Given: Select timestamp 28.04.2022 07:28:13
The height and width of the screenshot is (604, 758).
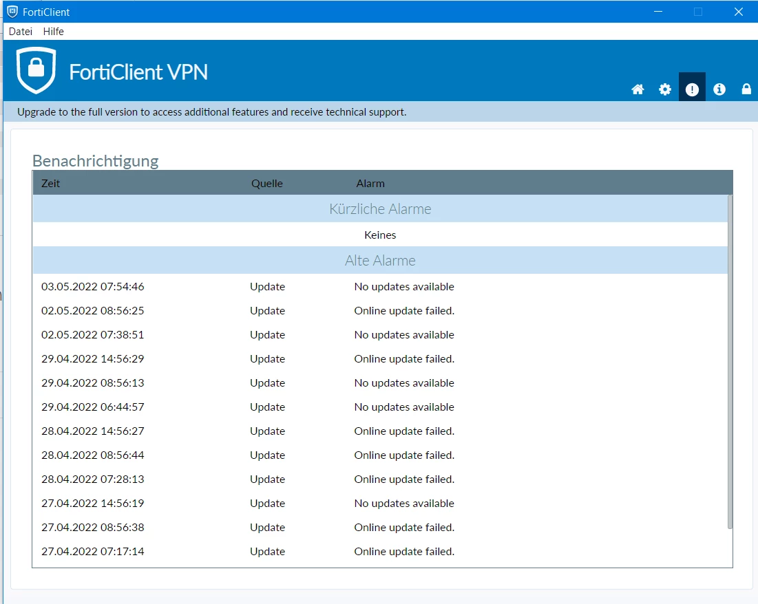Looking at the screenshot, I should point(93,479).
